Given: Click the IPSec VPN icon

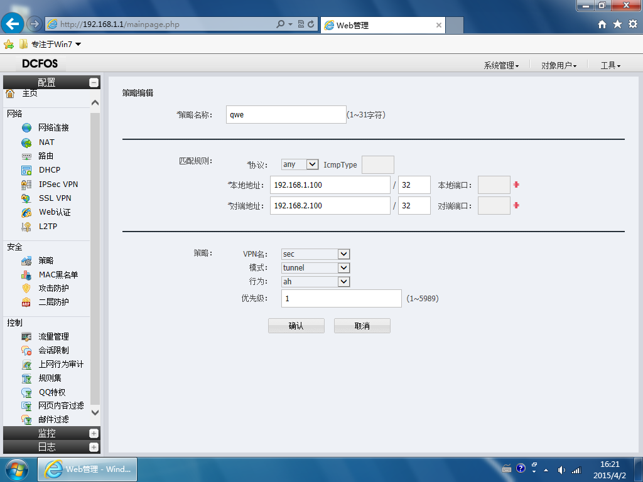Looking at the screenshot, I should pos(26,185).
